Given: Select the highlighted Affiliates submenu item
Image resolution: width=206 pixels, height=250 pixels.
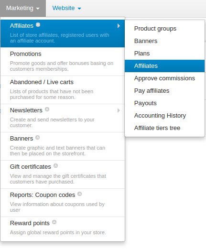Looking at the screenshot, I should pos(165,66).
